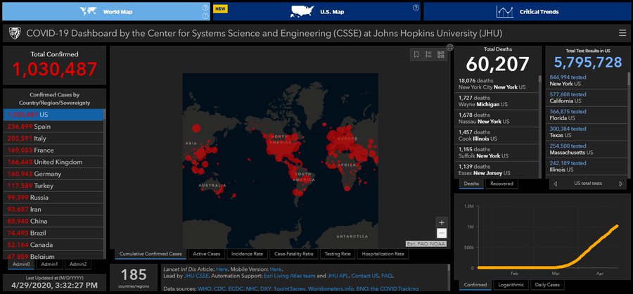Open the FAQ link

(x=386, y=276)
